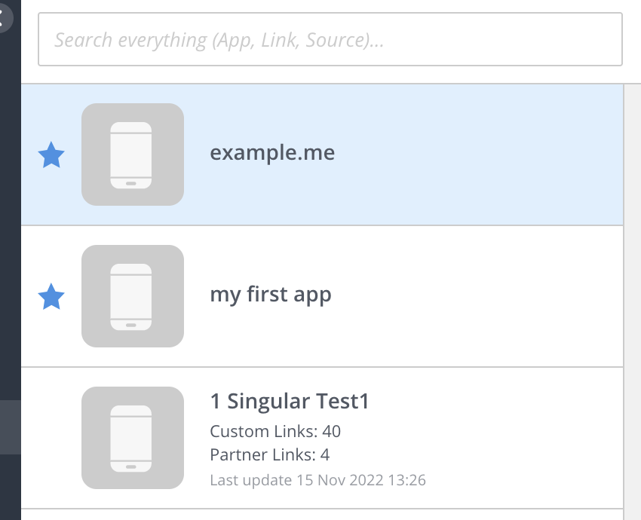Choose my first app from the app list
This screenshot has height=520, width=641.
click(271, 295)
